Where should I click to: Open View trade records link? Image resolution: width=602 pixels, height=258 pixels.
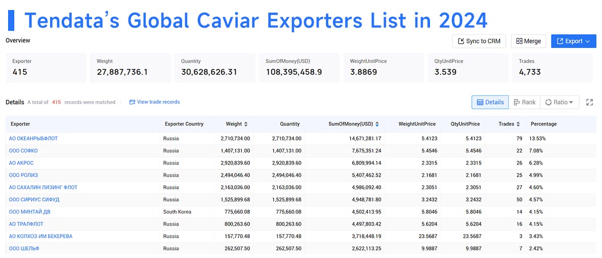154,102
